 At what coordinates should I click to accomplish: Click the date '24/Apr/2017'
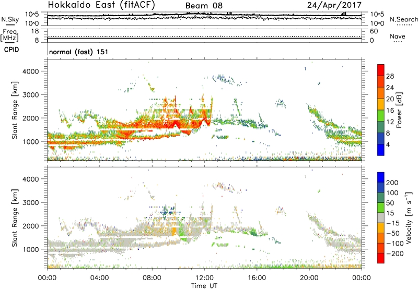click(334, 5)
